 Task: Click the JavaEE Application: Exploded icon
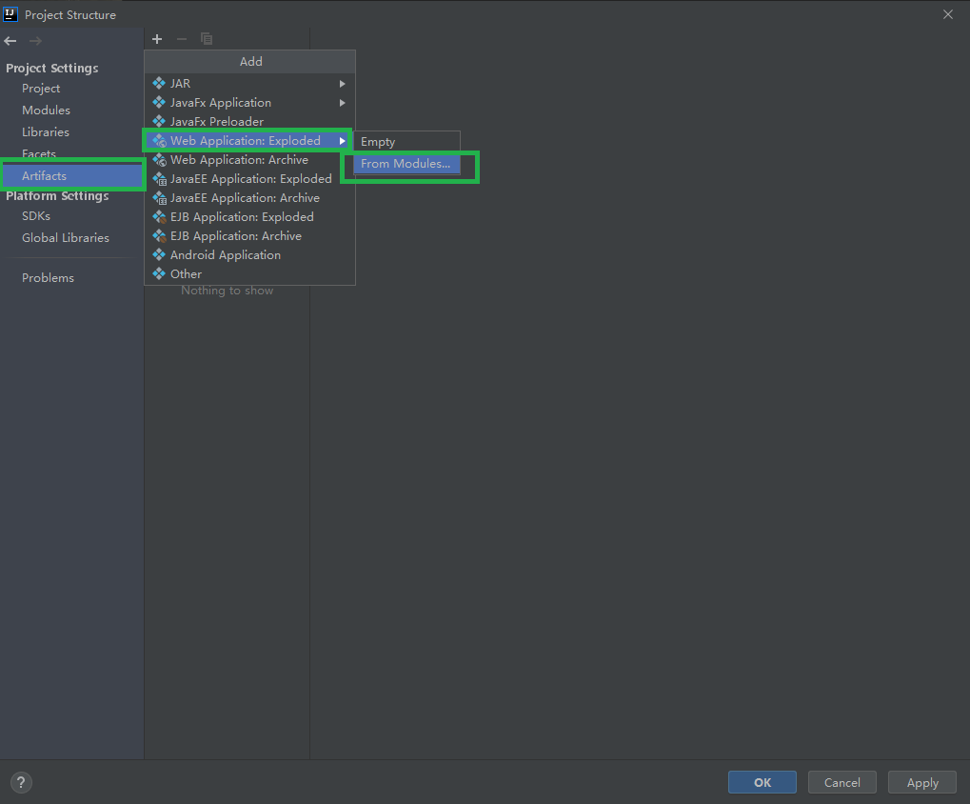(x=160, y=179)
